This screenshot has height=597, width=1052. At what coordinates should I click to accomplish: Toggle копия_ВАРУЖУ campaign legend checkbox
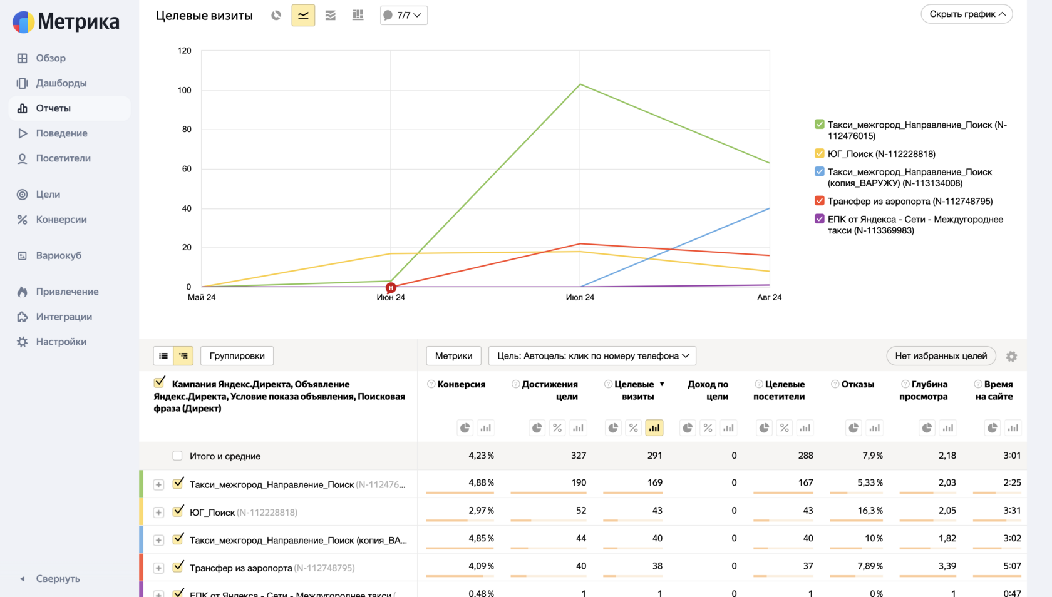click(x=819, y=171)
